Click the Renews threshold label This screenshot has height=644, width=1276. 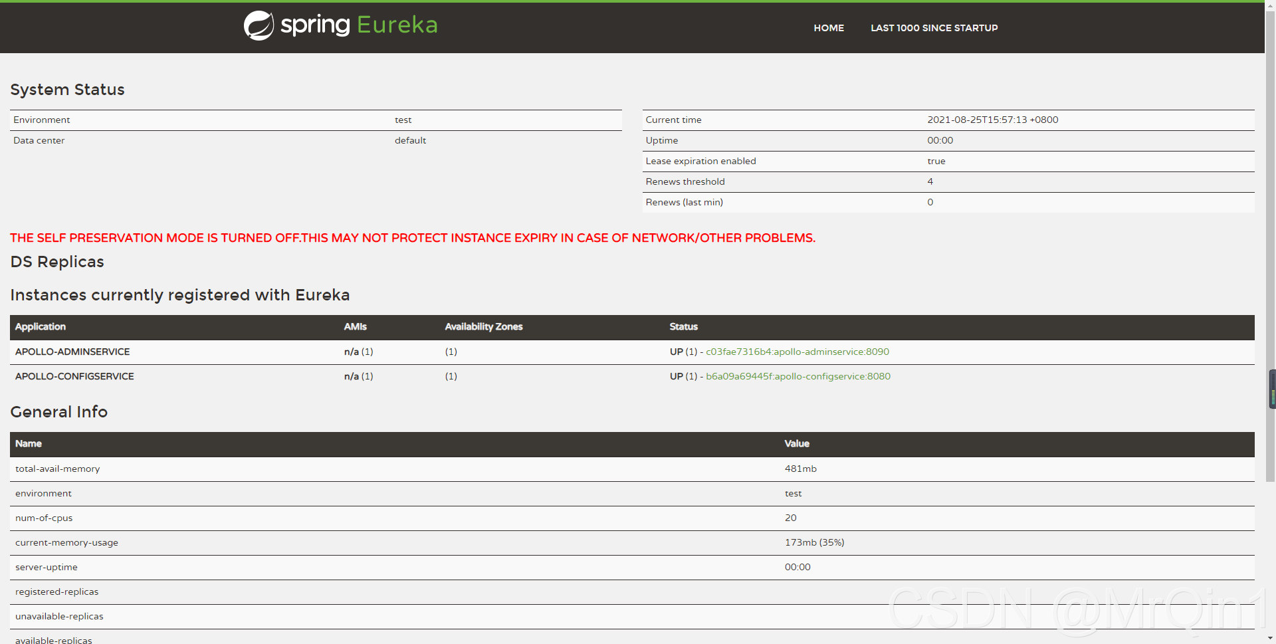point(685,181)
